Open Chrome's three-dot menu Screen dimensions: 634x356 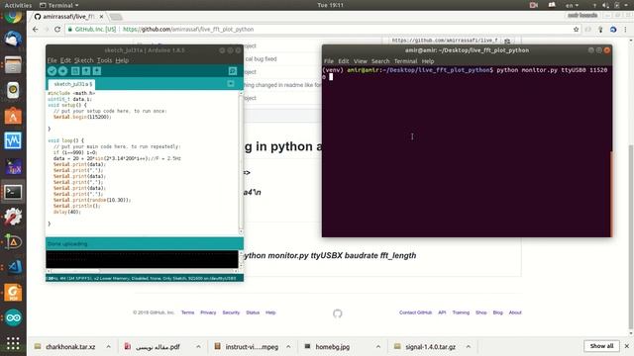pyautogui.click(x=625, y=30)
